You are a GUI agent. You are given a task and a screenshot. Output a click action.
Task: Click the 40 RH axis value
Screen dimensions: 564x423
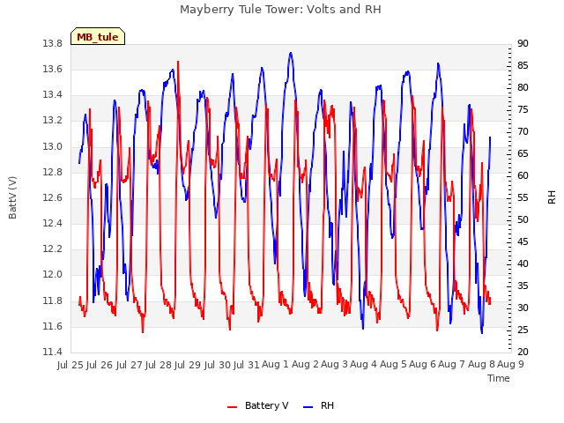click(523, 264)
